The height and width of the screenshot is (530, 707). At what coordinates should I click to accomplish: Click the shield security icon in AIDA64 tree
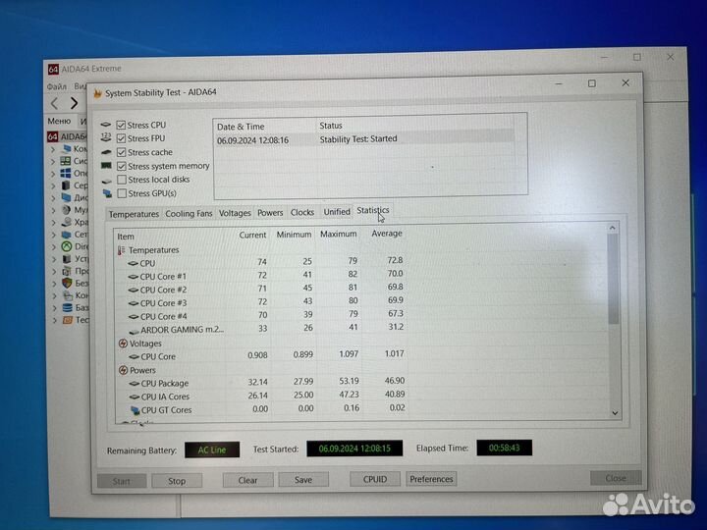pyautogui.click(x=67, y=283)
